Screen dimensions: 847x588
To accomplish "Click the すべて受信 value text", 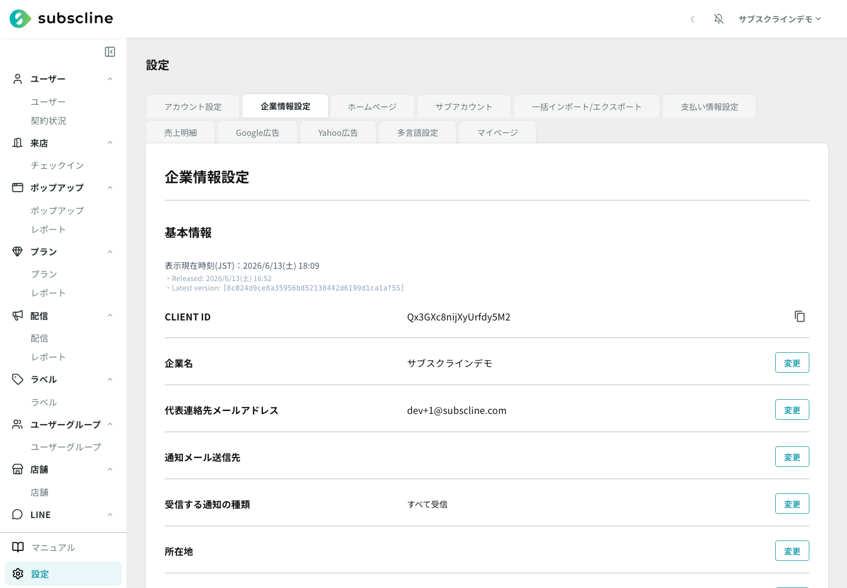I will [428, 505].
